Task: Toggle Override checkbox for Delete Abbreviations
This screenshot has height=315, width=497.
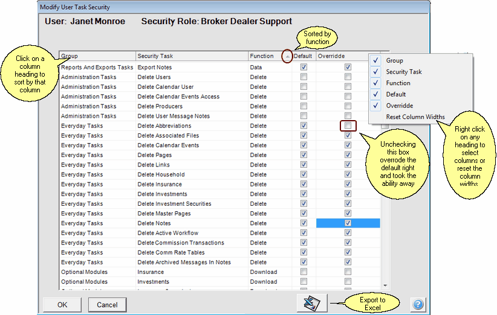Action: (x=348, y=126)
